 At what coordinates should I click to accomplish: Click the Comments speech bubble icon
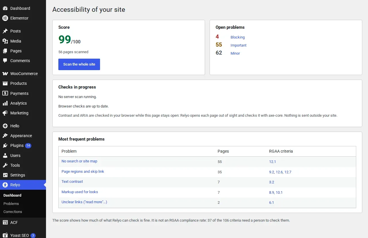[x=5, y=61]
